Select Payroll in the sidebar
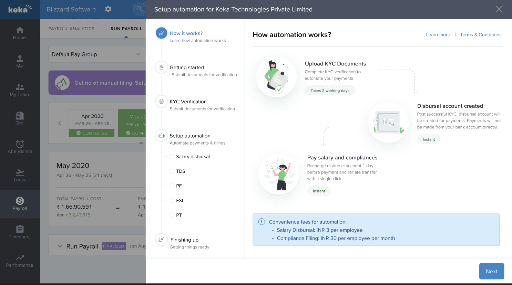 [20, 204]
